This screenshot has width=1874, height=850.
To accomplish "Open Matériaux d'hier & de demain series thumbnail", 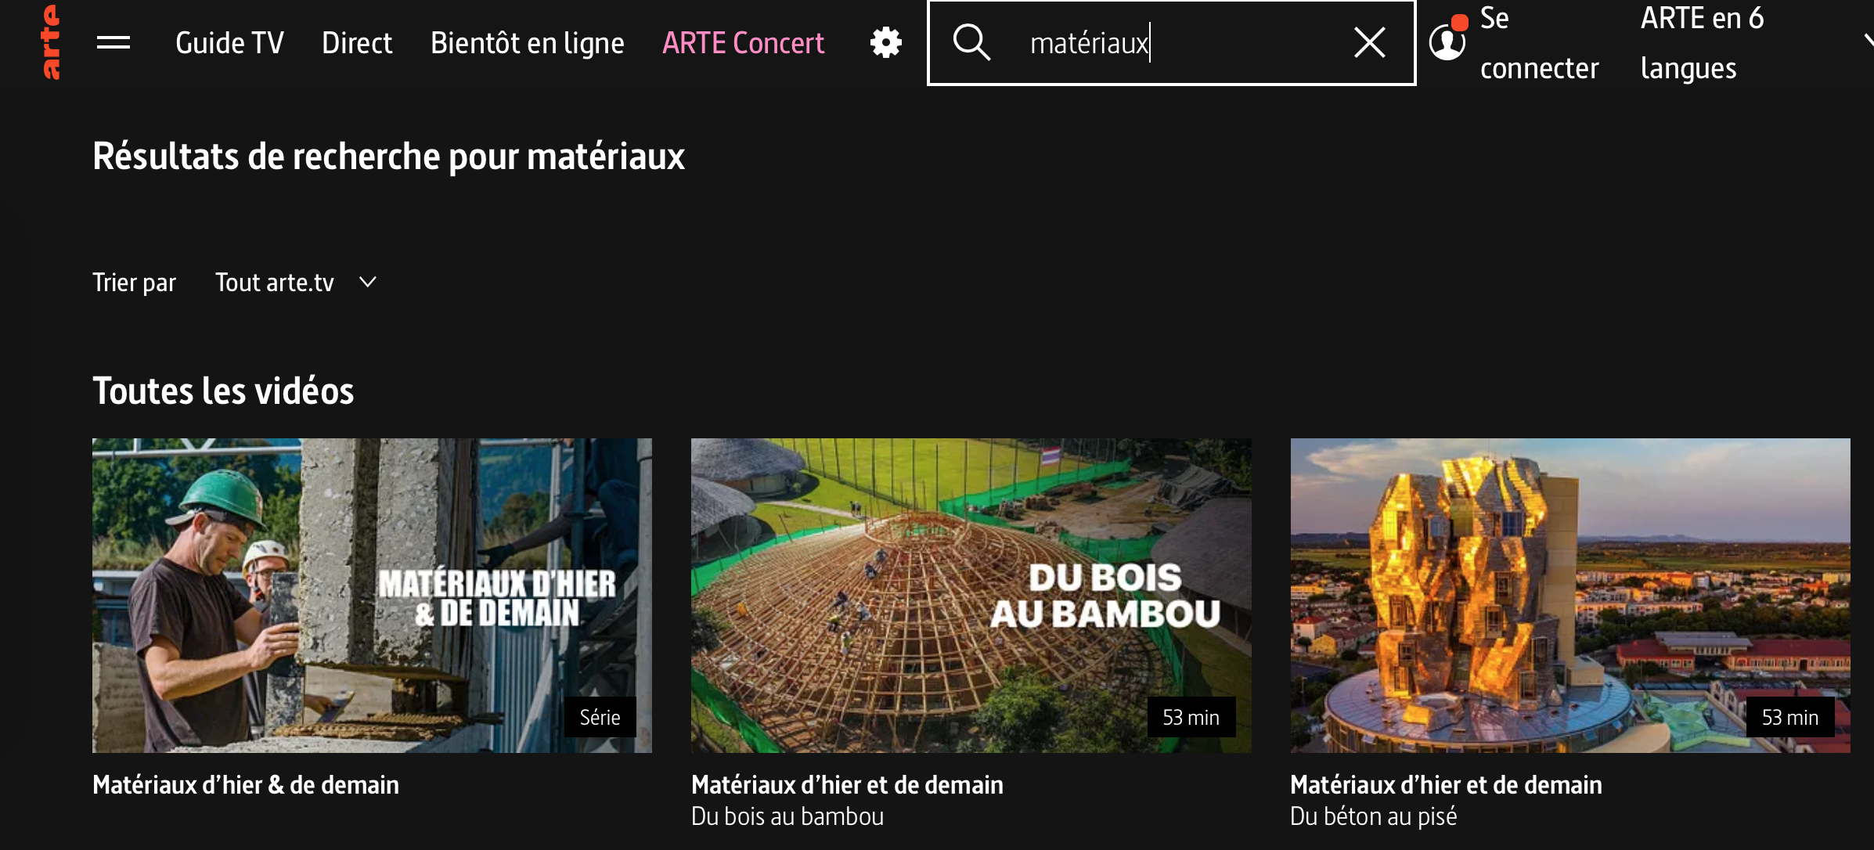I will click(372, 595).
